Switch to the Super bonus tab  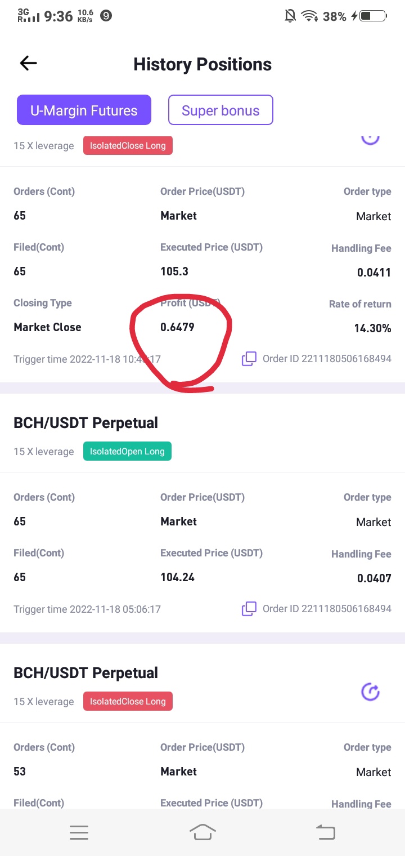(x=220, y=110)
